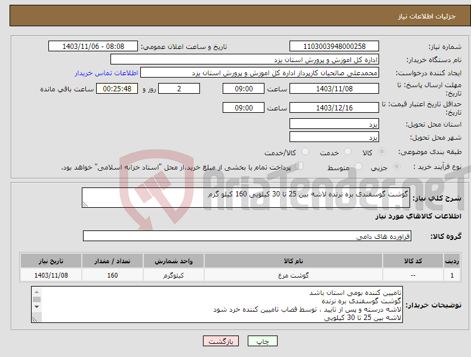Click the response deadline date 1403/11/08 field
Image resolution: width=471 pixels, height=357 pixels.
tap(334, 88)
